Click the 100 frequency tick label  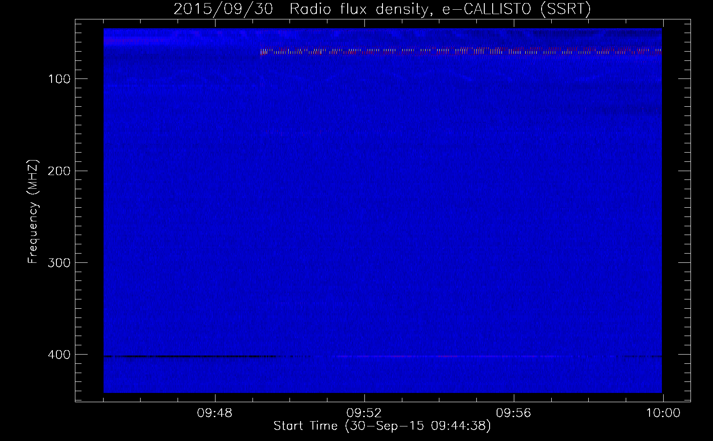(x=59, y=79)
